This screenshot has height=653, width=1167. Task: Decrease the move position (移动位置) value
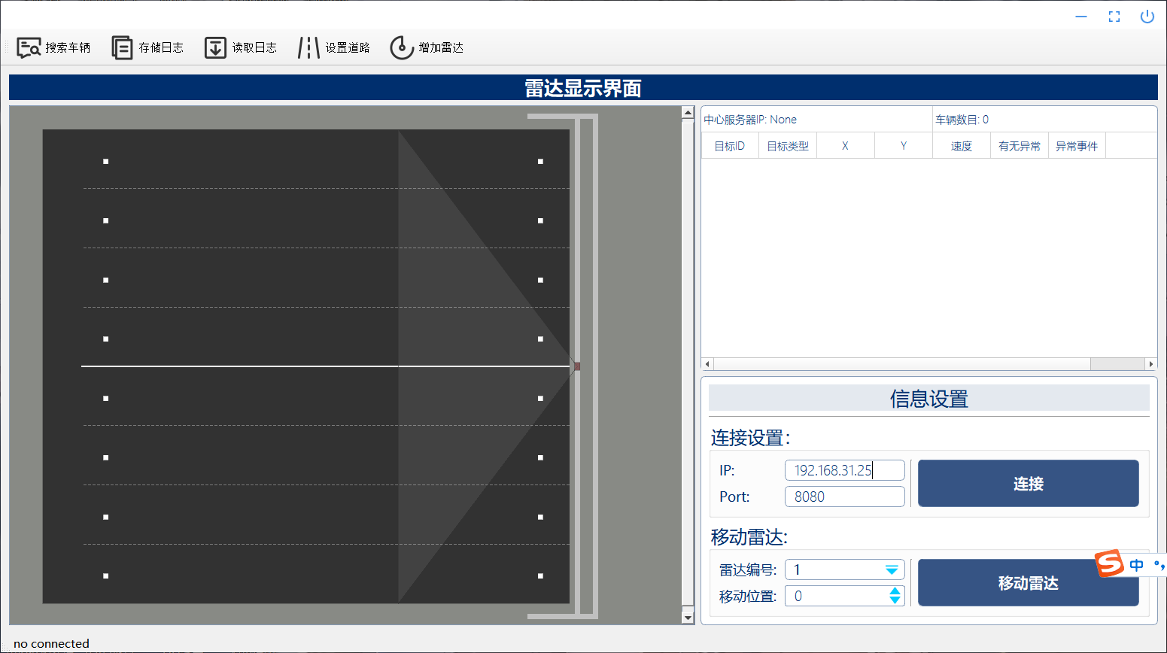895,600
